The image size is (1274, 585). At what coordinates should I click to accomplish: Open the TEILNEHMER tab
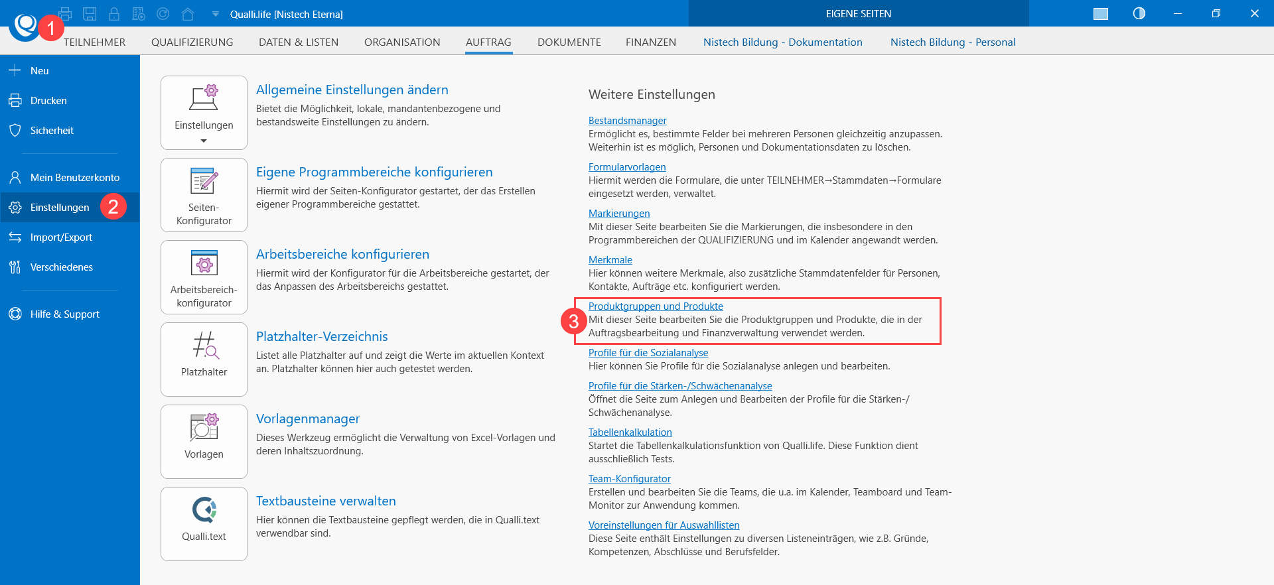pyautogui.click(x=94, y=42)
